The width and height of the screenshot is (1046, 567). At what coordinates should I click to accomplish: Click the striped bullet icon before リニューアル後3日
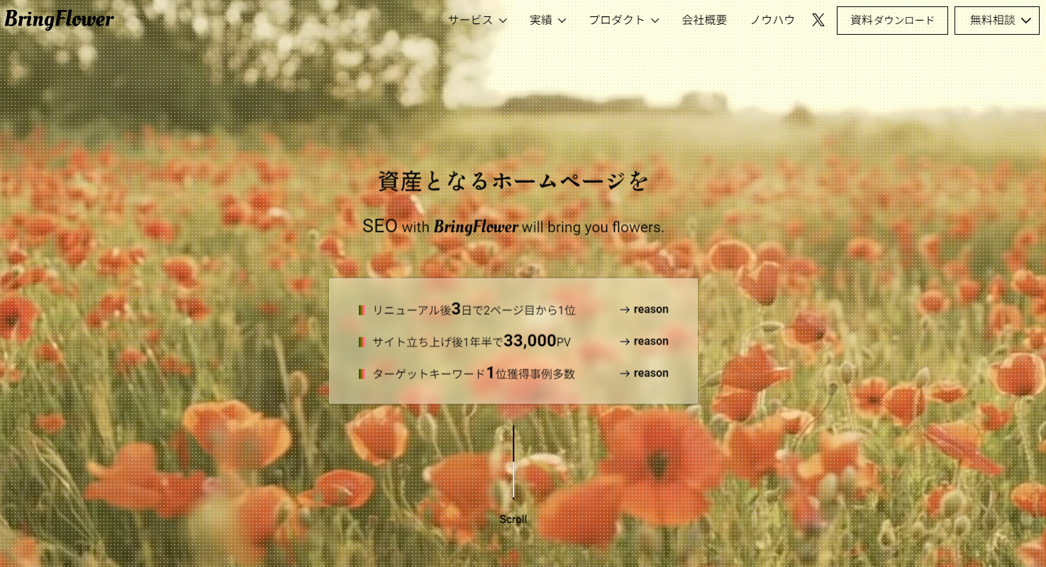coord(362,310)
